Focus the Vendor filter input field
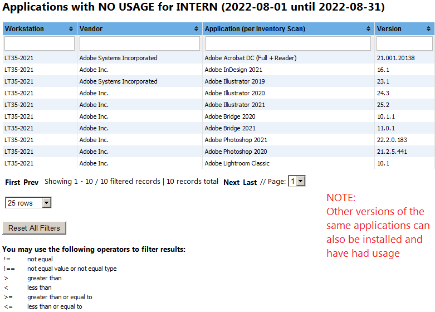Image resolution: width=435 pixels, height=312 pixels. [140, 43]
